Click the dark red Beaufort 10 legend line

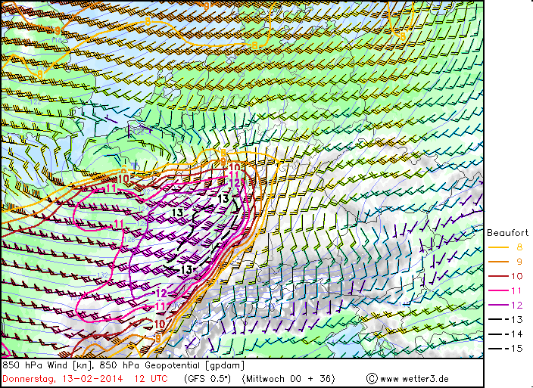pyautogui.click(x=498, y=276)
